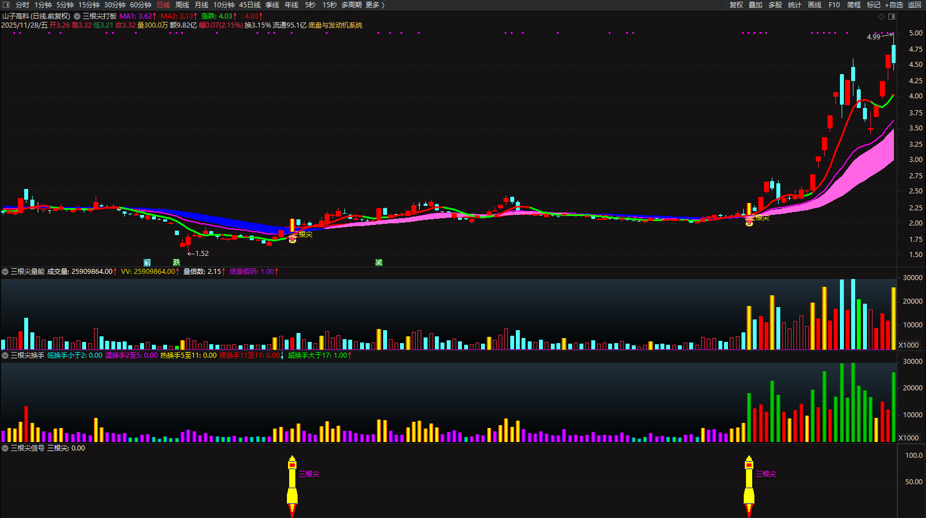The width and height of the screenshot is (926, 518).
Task: Expand the 三根尖换手 indicator menu
Action: [5, 355]
